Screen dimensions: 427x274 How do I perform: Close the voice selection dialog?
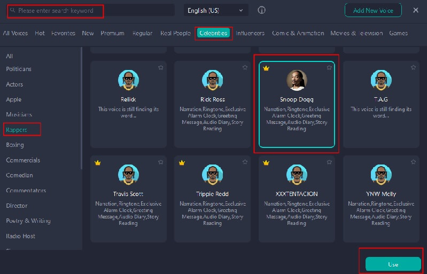click(x=416, y=10)
